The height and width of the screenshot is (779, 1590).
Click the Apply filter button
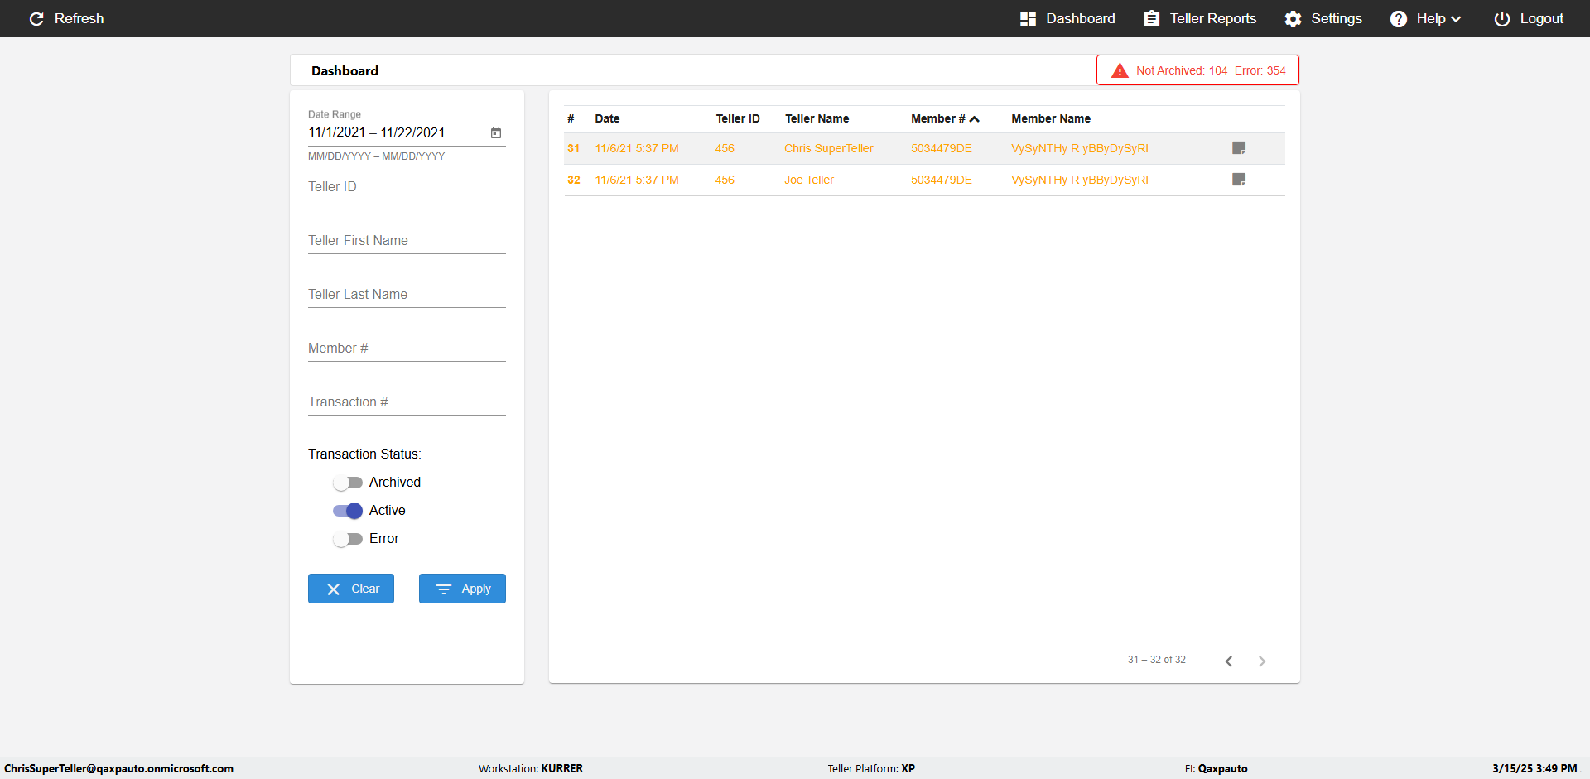tap(462, 589)
